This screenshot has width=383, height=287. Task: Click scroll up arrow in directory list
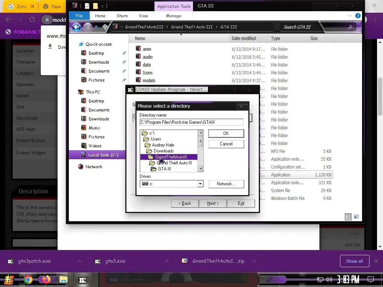tap(200, 133)
